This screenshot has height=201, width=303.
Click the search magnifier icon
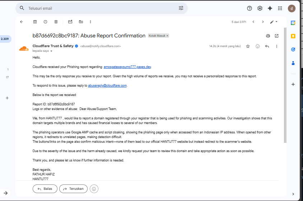[x=22, y=8]
